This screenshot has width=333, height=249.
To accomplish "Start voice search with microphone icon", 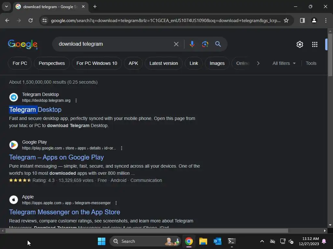I will (192, 44).
